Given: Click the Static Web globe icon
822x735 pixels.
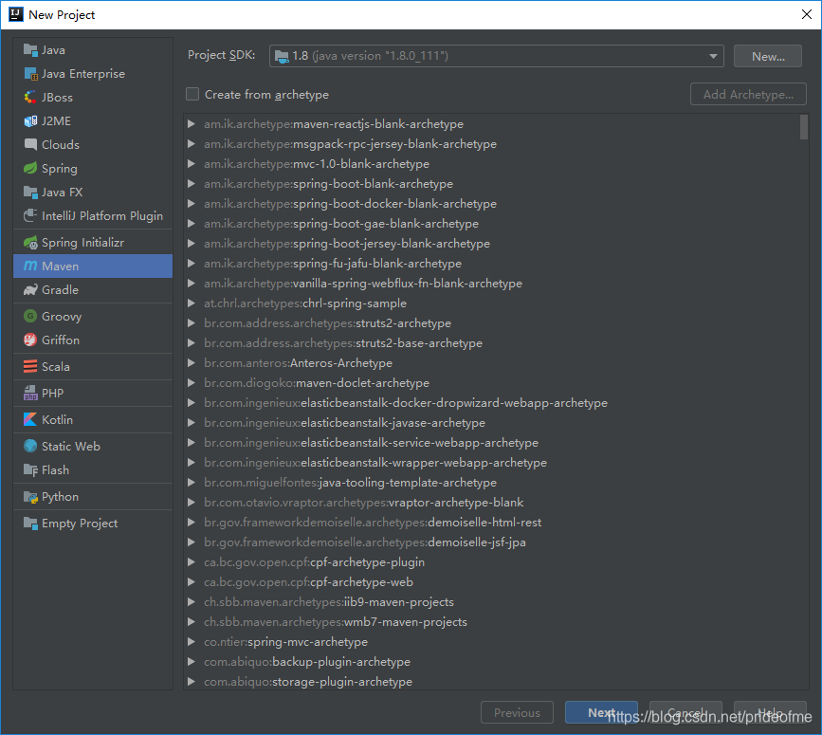Looking at the screenshot, I should 30,446.
